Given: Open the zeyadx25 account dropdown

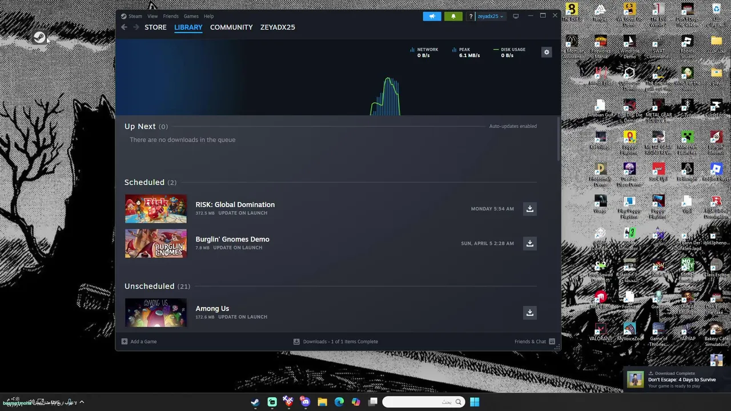Looking at the screenshot, I should [490, 16].
